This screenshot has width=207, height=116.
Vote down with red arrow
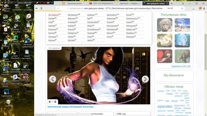point(55,102)
